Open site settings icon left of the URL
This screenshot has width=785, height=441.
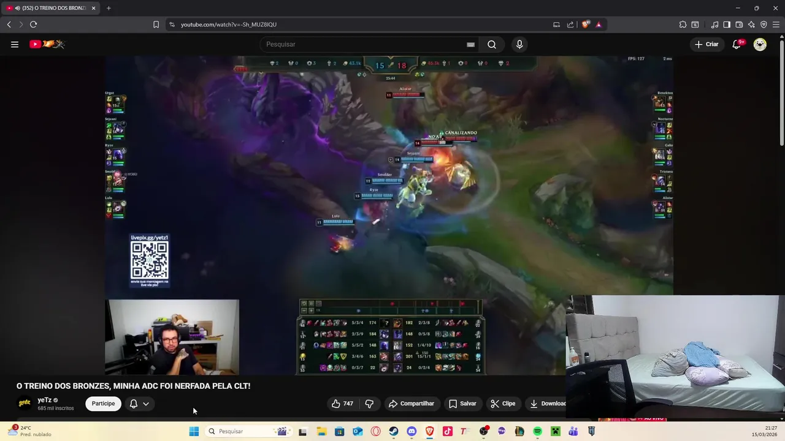click(x=172, y=24)
